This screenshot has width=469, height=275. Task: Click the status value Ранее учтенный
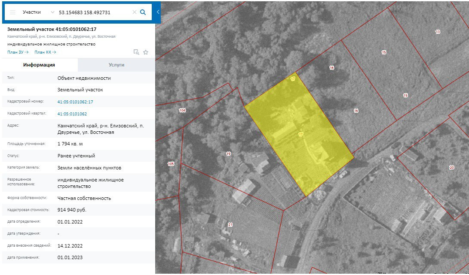click(76, 156)
